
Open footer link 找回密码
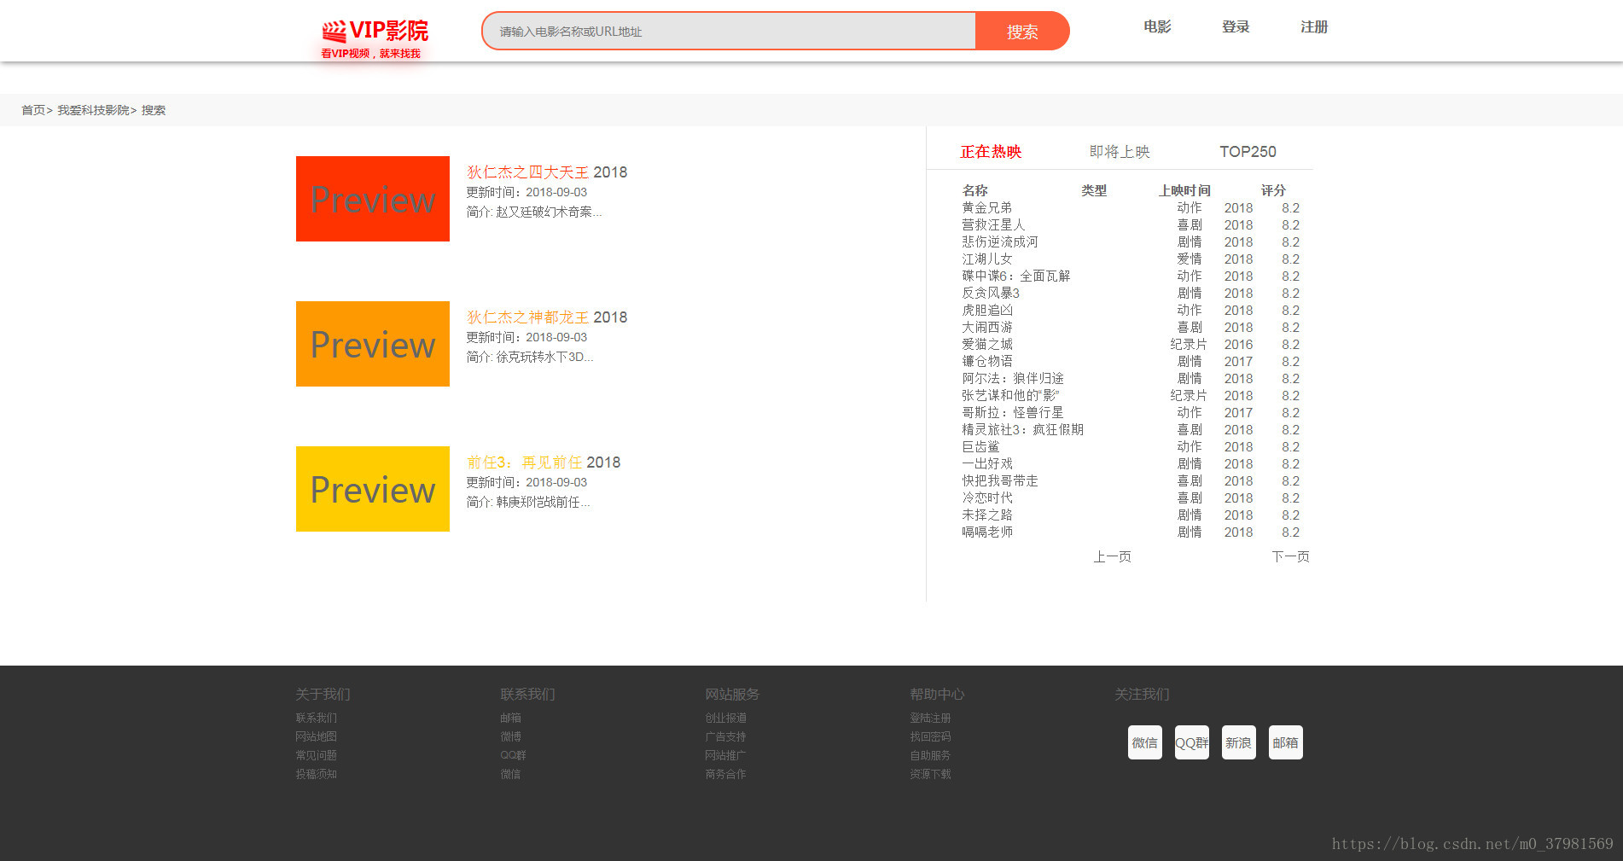[931, 736]
